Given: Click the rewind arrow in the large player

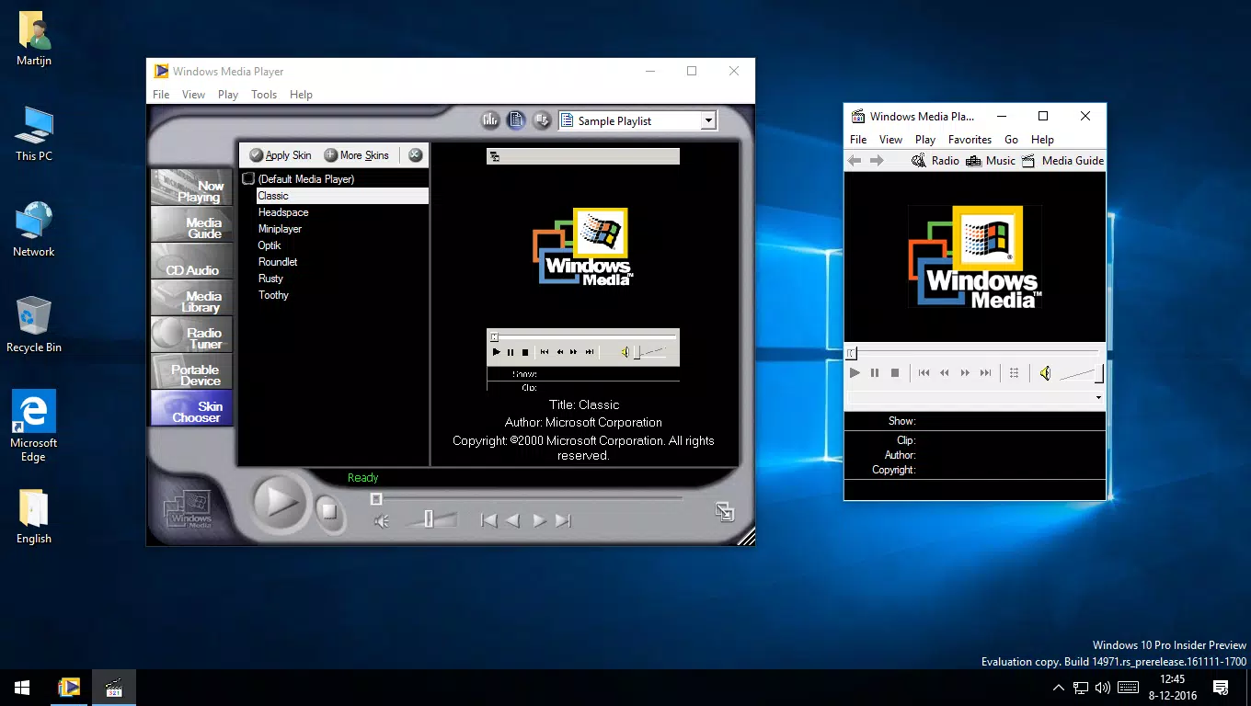Looking at the screenshot, I should point(513,520).
